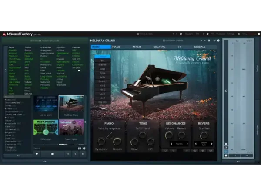This screenshot has width=261, height=196.
Task: Open Settings in the top bar
Action: [231, 34]
